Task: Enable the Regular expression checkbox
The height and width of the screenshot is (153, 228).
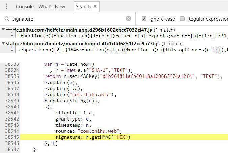Action: click(182, 19)
